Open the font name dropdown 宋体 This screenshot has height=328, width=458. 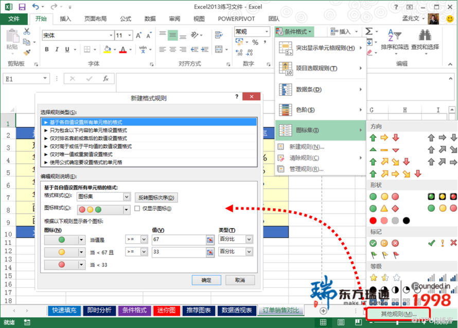click(x=111, y=35)
